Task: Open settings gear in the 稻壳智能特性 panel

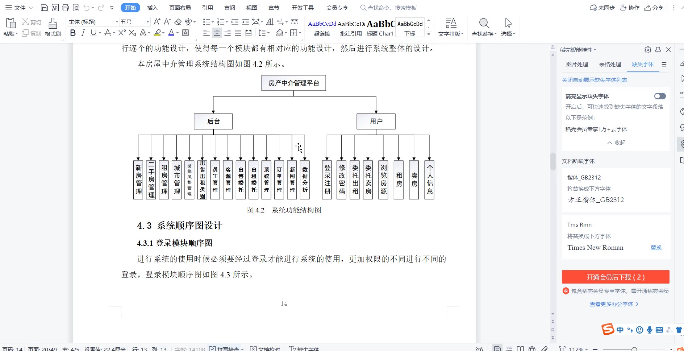Action: (x=648, y=50)
